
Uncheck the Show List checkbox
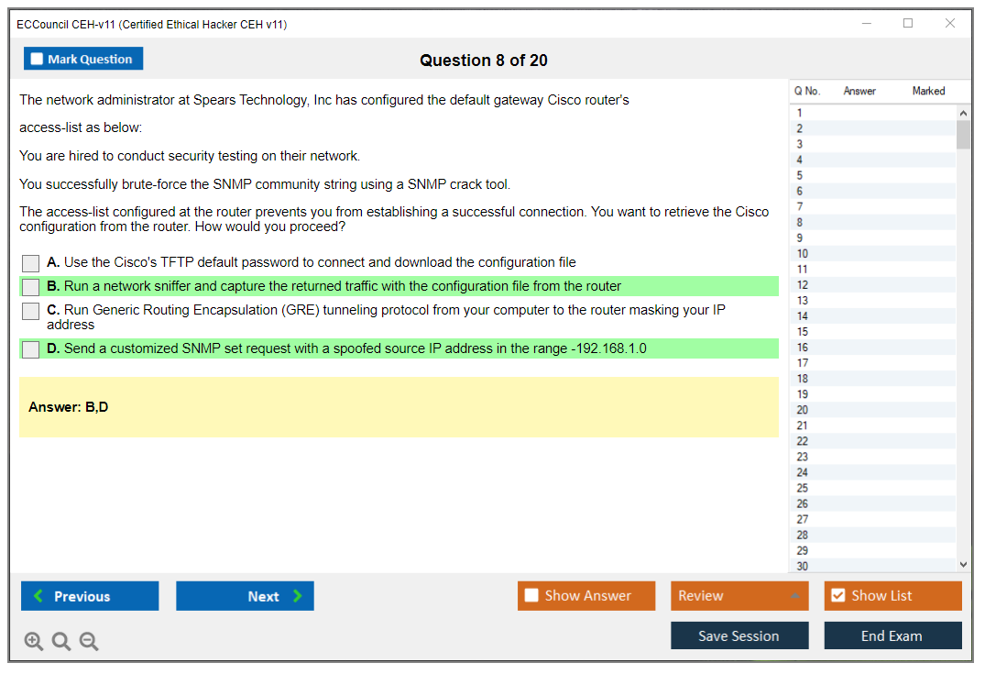tap(837, 596)
